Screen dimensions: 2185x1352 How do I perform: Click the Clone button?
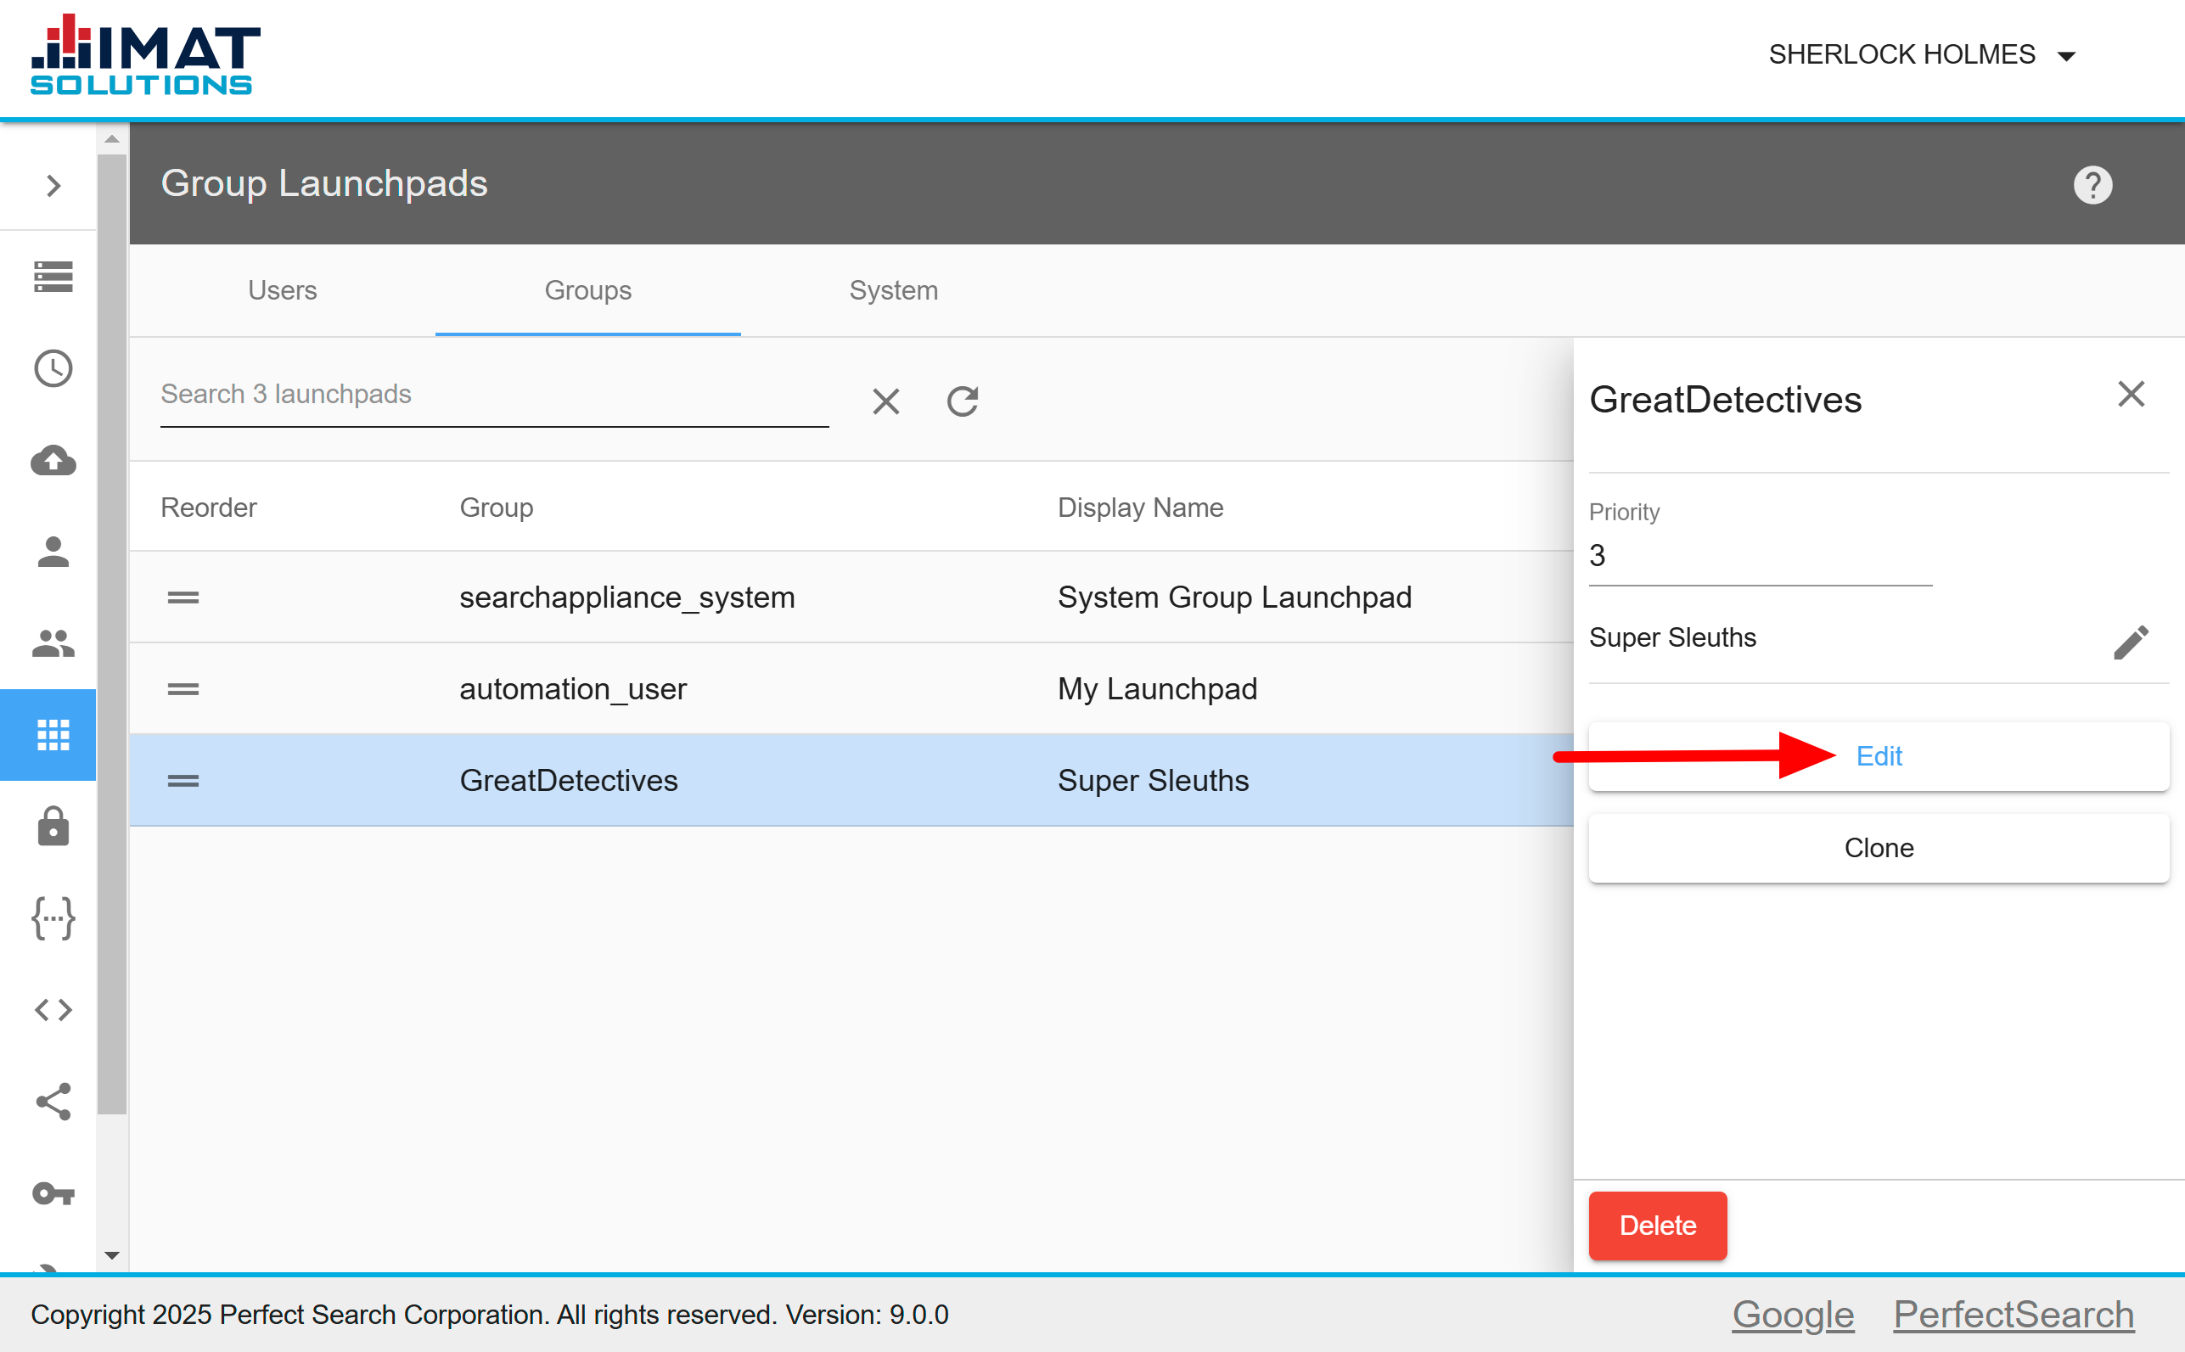tap(1879, 848)
